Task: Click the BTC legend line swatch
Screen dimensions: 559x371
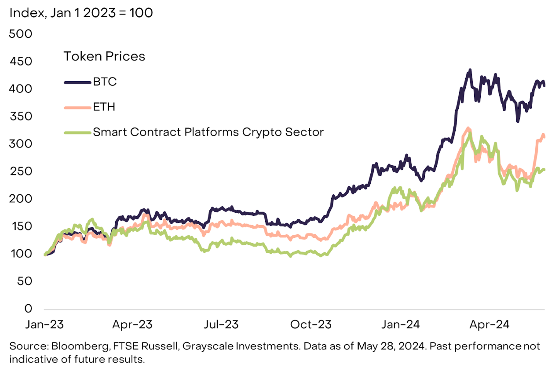Action: coord(77,82)
